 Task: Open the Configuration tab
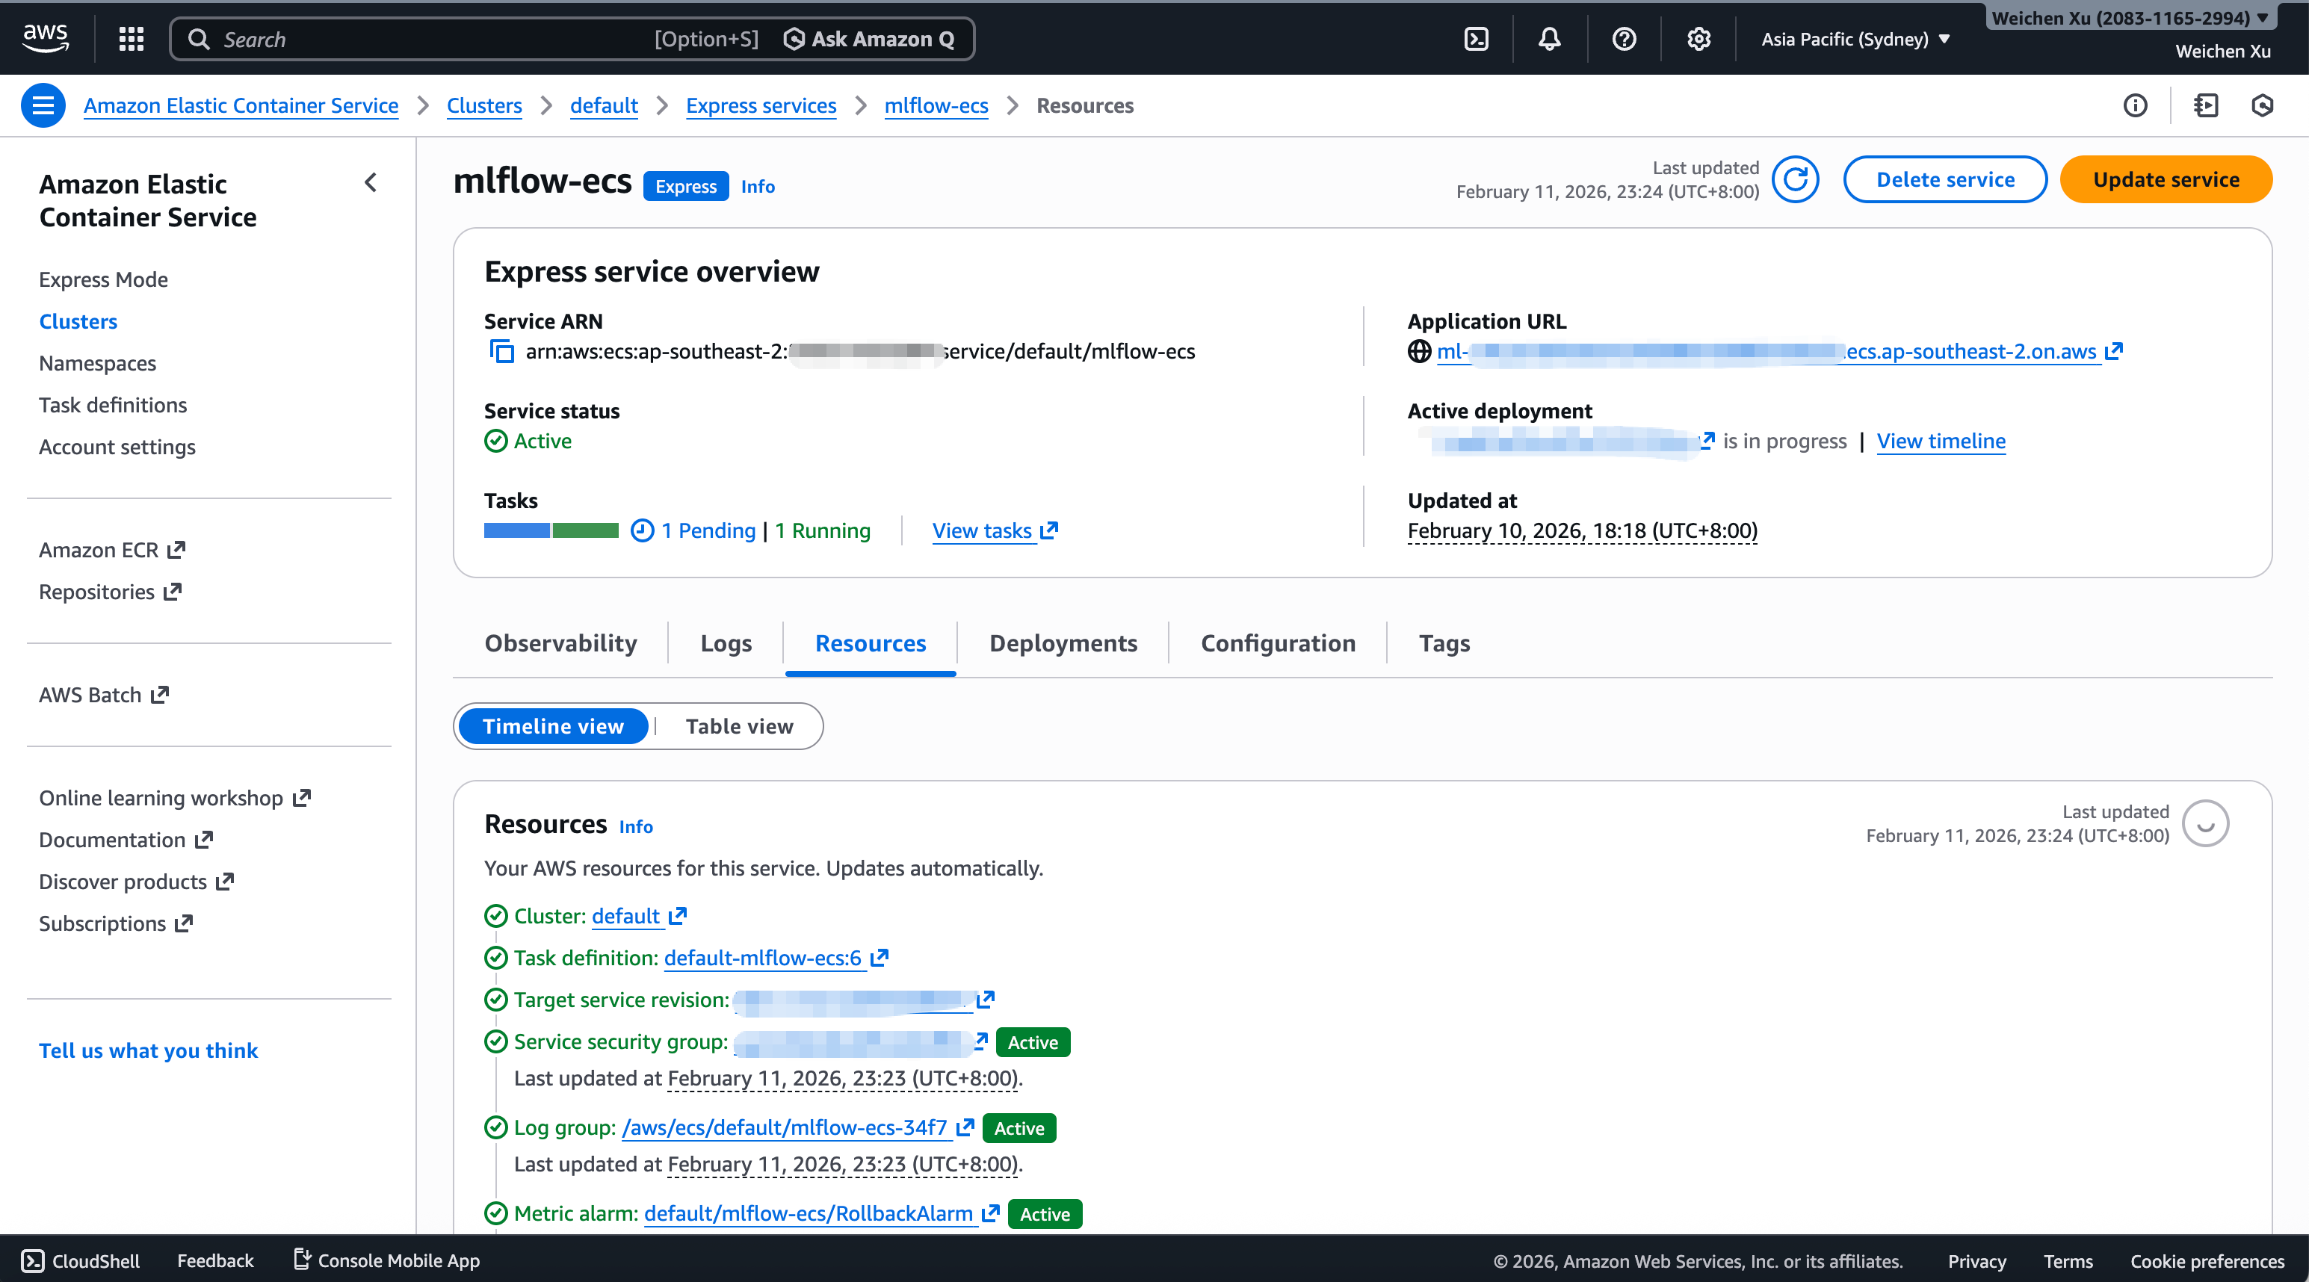[x=1277, y=642]
